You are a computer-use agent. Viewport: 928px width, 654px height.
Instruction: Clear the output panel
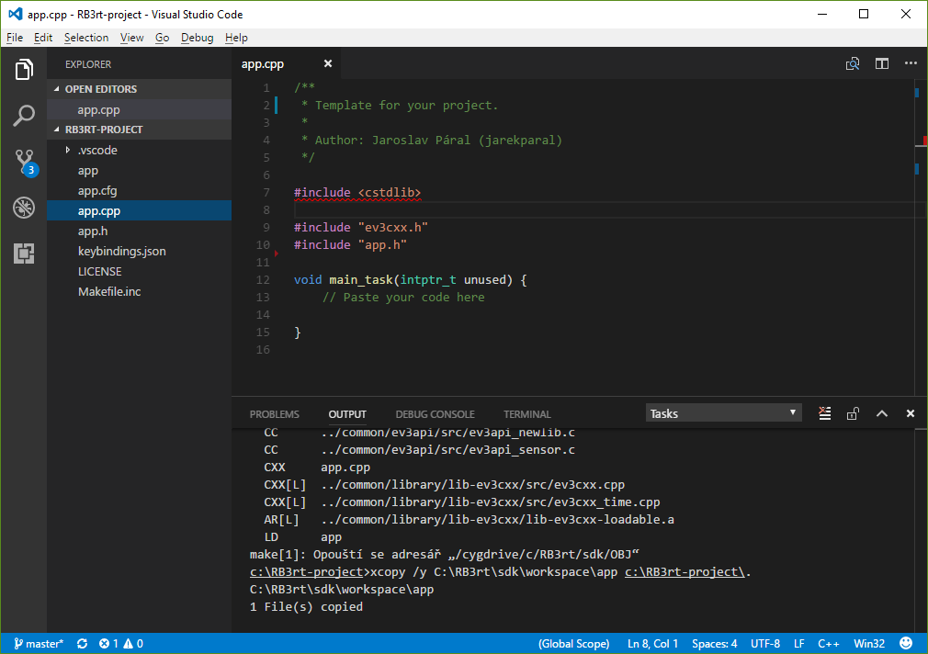point(824,413)
